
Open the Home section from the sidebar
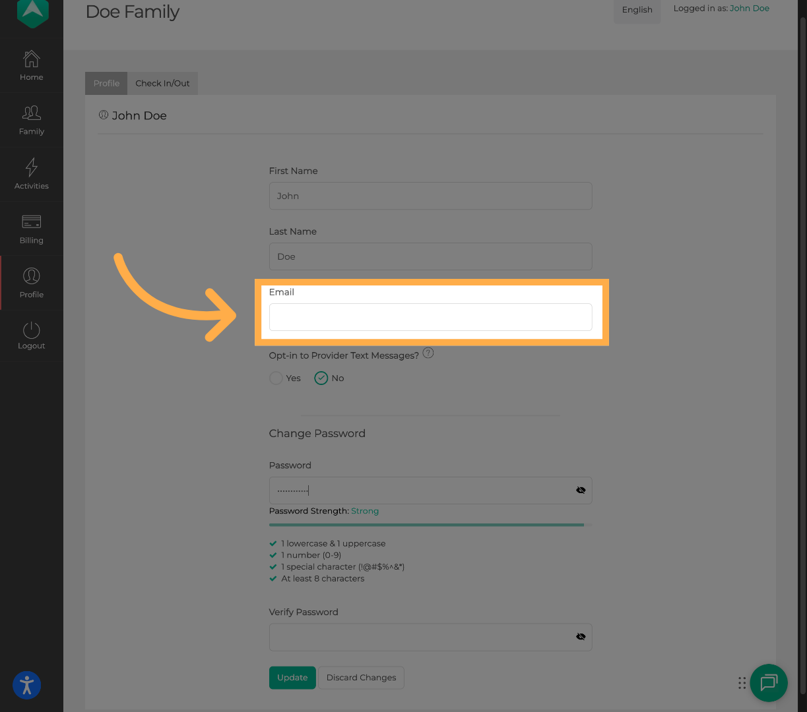tap(31, 66)
